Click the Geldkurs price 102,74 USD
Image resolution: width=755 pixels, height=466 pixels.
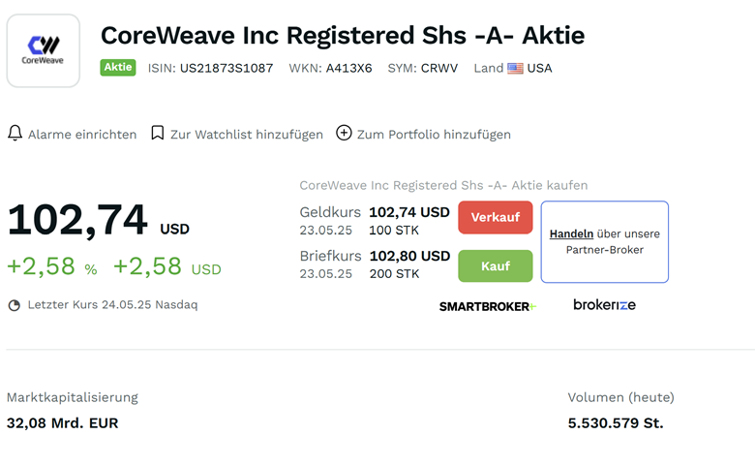tap(409, 212)
